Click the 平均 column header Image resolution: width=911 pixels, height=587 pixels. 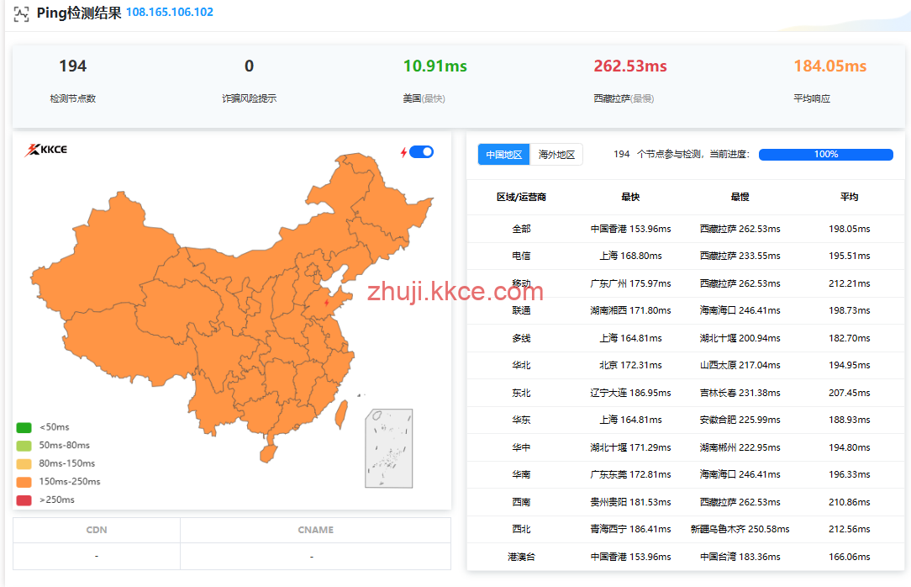pos(849,197)
